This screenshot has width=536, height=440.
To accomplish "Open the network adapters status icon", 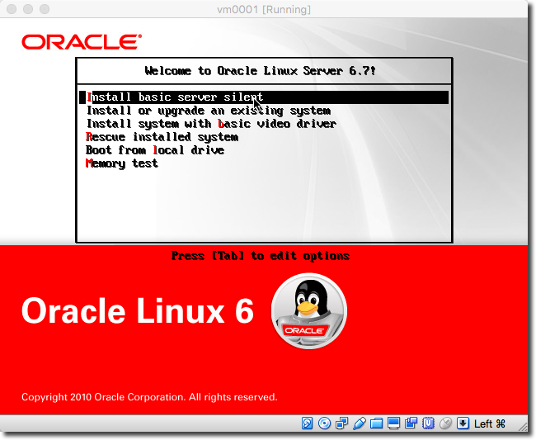I will click(341, 423).
